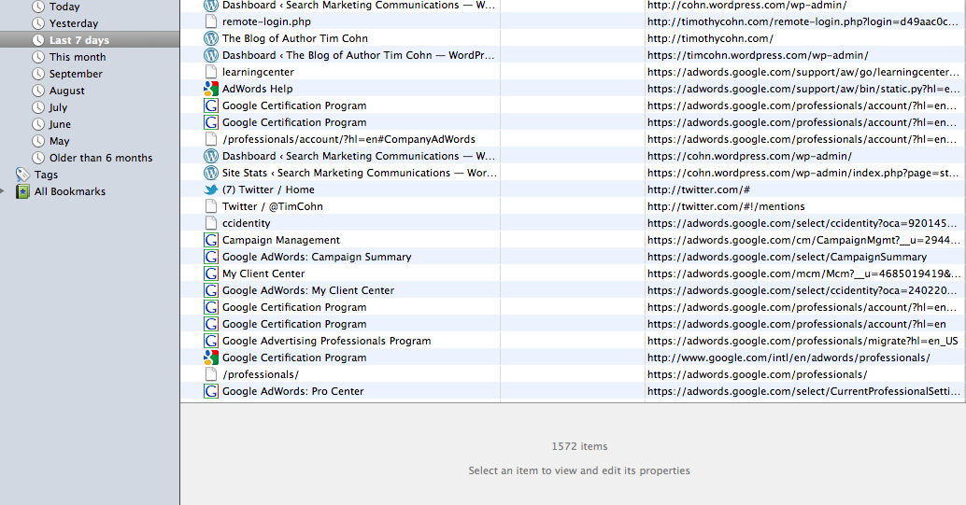Viewport: 966px width, 505px height.
Task: Click WordPress icon beside The Blog of Author Tim Cohn
Action: point(211,38)
